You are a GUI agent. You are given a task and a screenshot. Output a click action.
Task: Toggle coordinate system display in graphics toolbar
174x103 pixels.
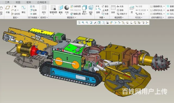[139, 23]
